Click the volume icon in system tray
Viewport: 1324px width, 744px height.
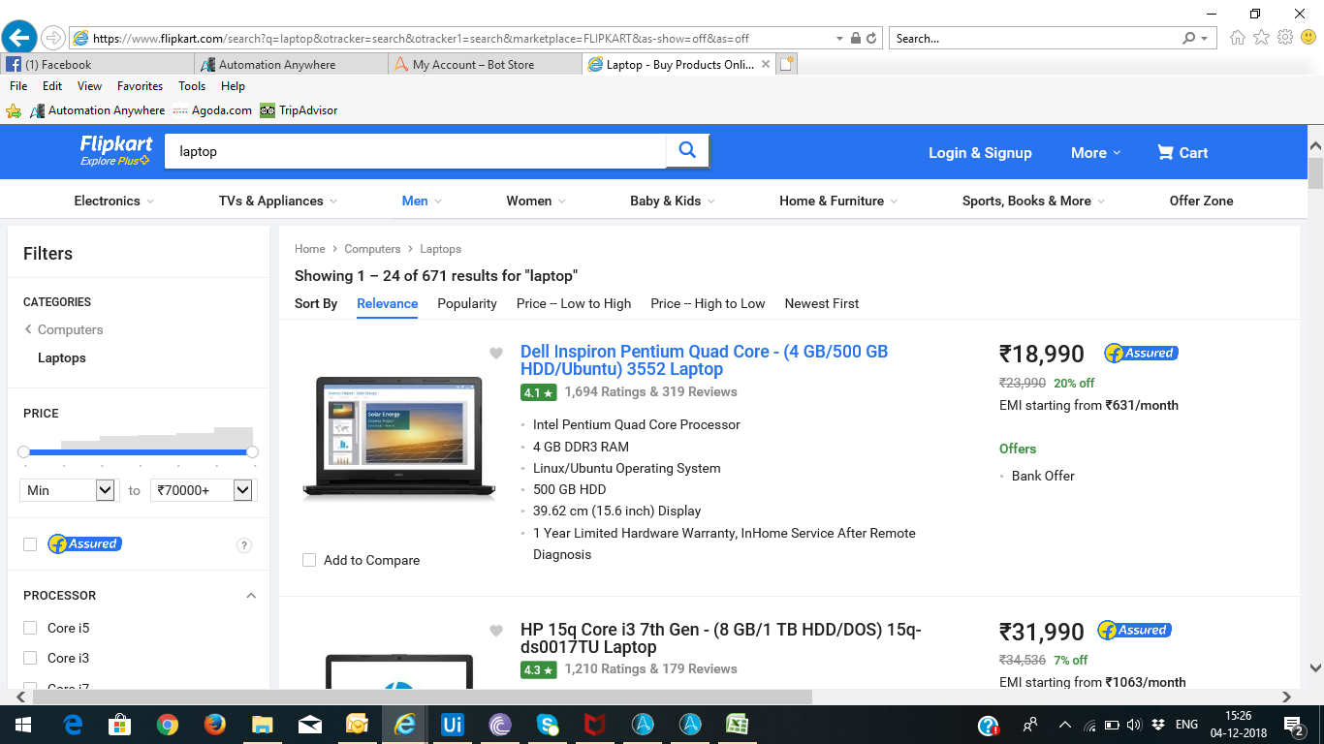coord(1134,725)
